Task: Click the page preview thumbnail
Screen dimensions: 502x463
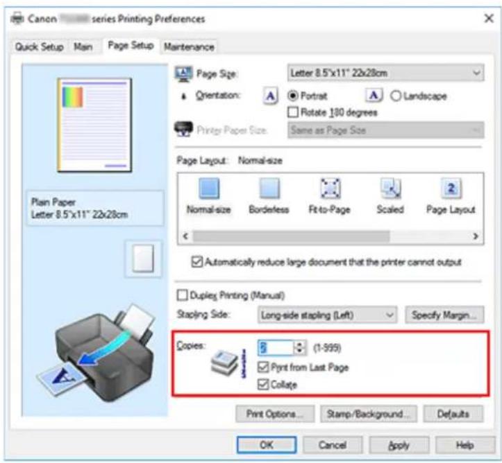Action: (94, 125)
